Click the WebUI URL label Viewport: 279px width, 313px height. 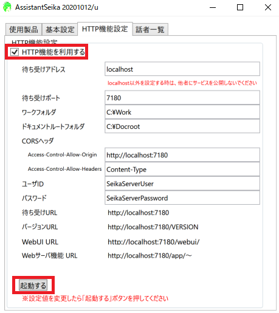click(40, 242)
